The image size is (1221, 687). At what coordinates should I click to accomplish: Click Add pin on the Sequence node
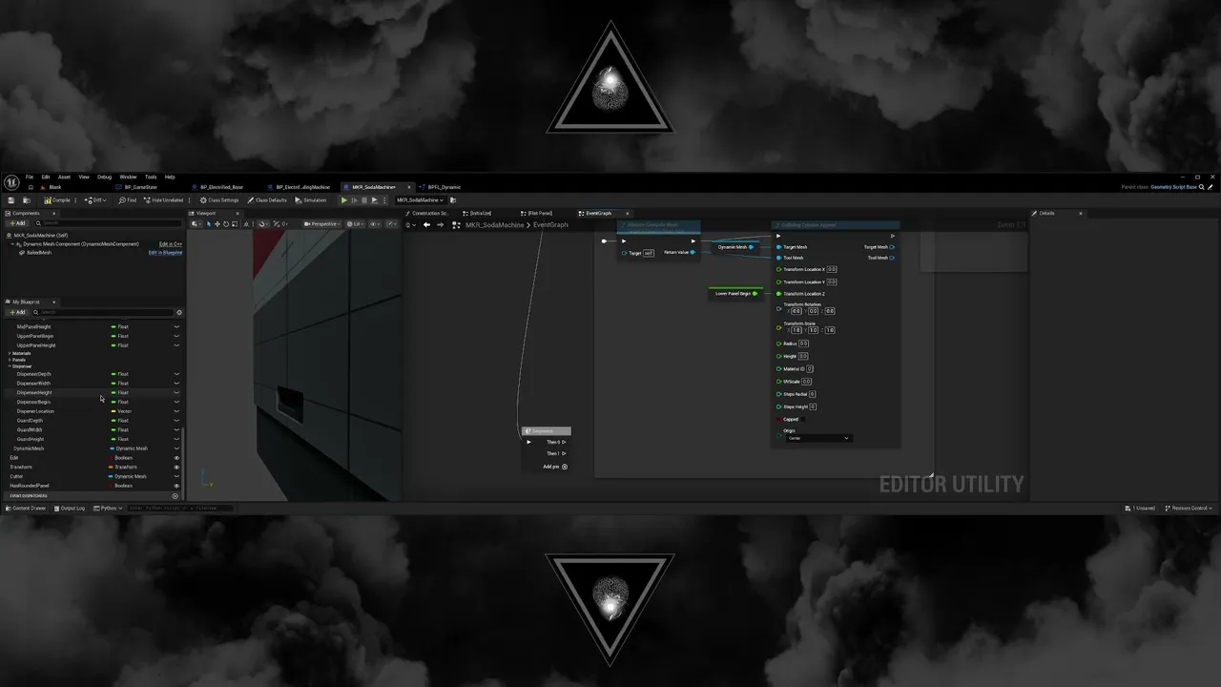(x=555, y=467)
